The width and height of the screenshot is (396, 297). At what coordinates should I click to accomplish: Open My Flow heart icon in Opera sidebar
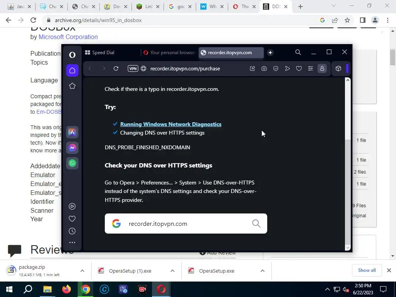(x=72, y=219)
